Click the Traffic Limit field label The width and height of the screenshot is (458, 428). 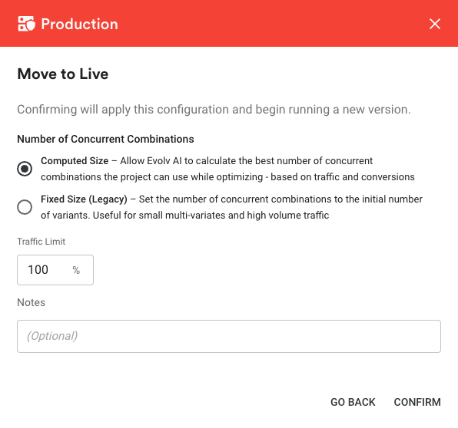tap(41, 242)
